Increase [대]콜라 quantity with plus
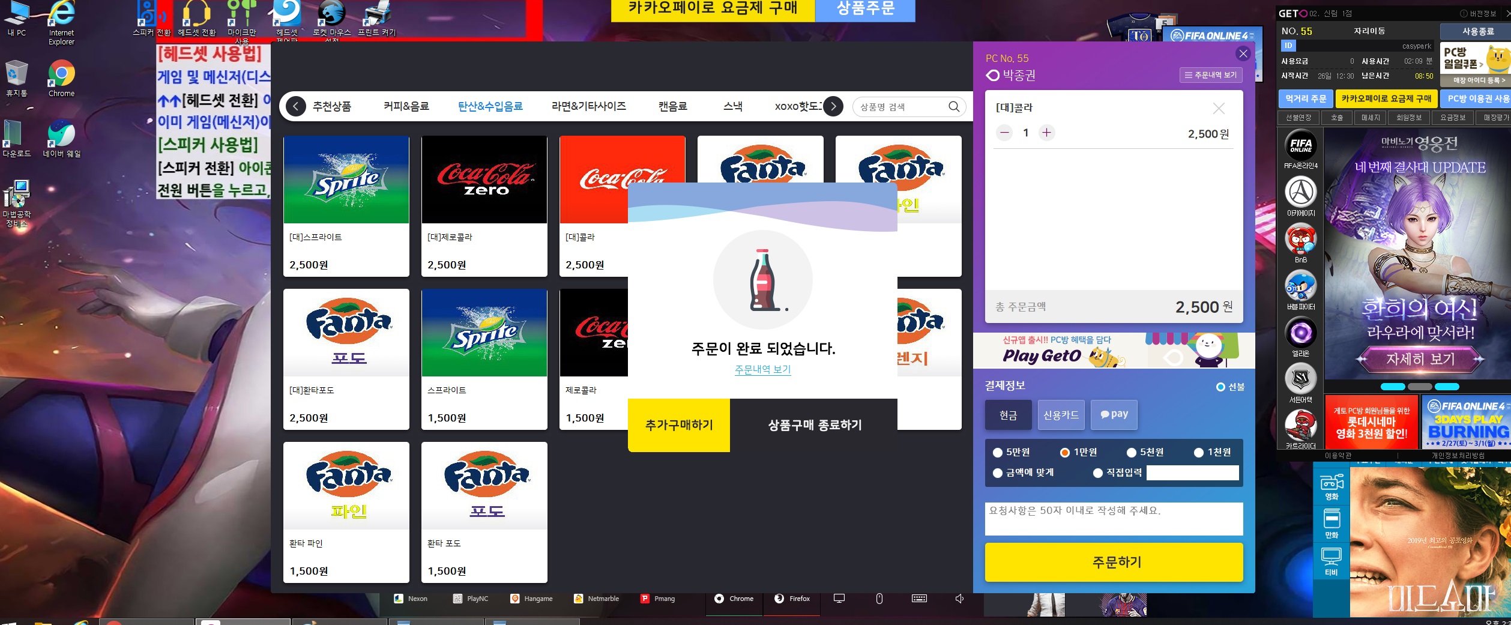Viewport: 1511px width, 625px height. click(1046, 133)
